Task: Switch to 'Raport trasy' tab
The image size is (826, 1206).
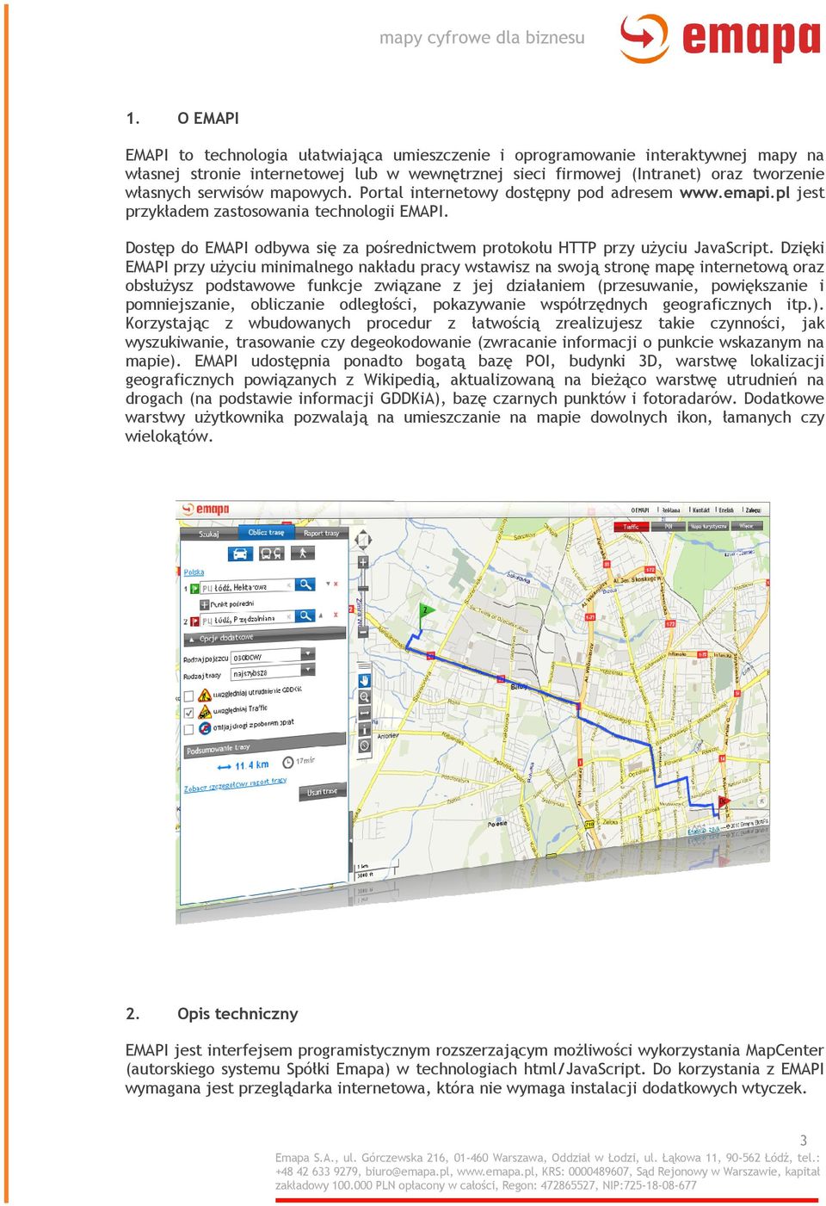Action: point(322,534)
